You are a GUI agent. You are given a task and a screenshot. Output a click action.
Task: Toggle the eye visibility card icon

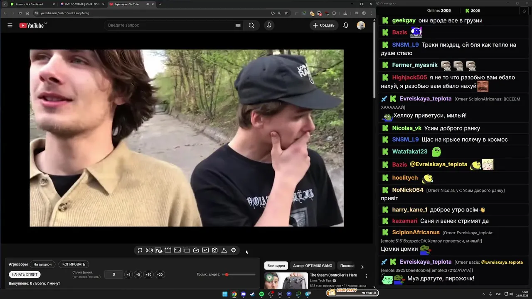158,250
